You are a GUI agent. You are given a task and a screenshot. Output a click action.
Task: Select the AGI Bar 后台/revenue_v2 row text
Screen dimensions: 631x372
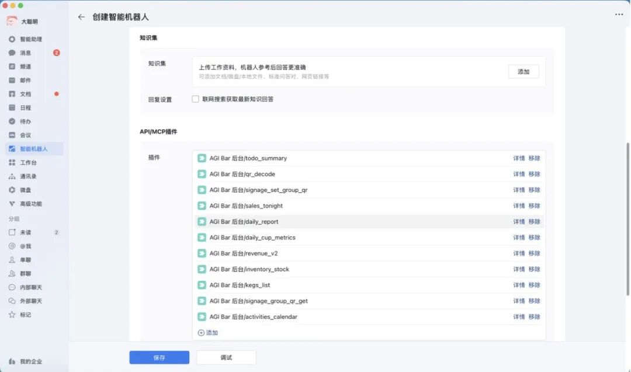(244, 253)
